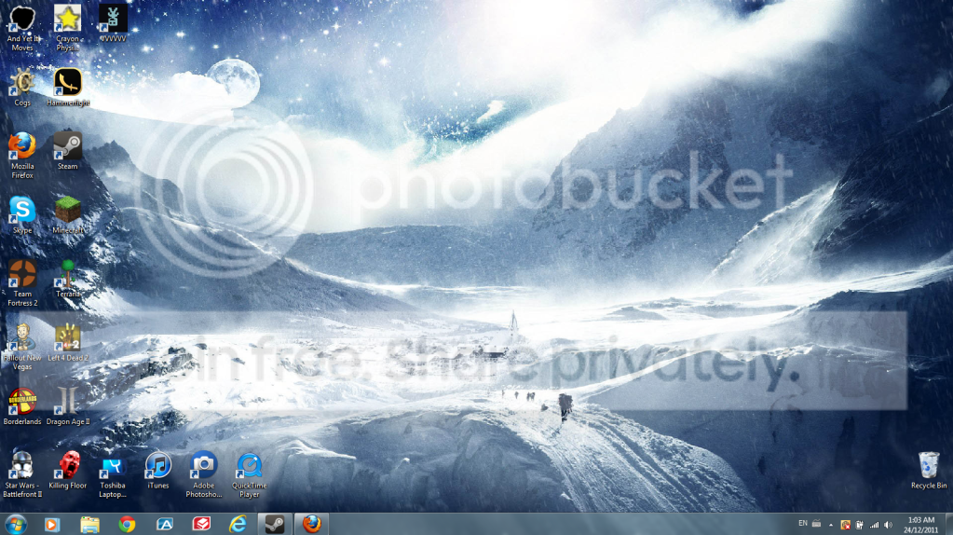
Task: Select the QuickTime Player desktop icon
Action: pos(249,474)
